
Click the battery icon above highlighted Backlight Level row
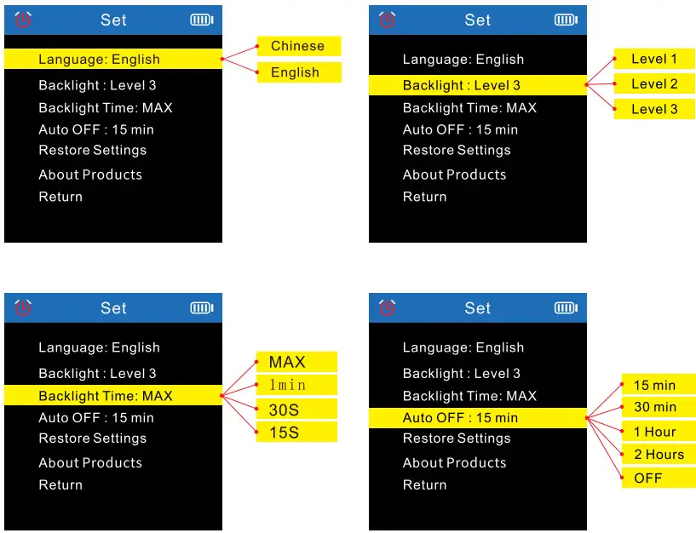pyautogui.click(x=565, y=20)
